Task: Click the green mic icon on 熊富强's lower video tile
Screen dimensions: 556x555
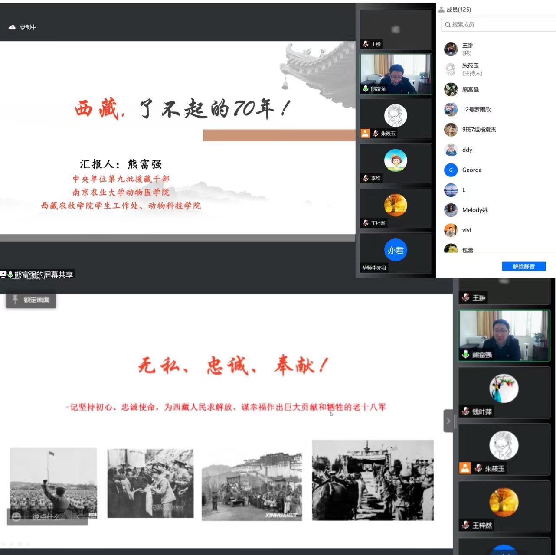Action: coord(466,354)
